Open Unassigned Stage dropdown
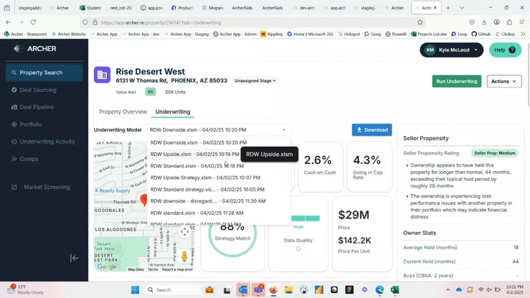Image resolution: width=530 pixels, height=298 pixels. click(x=255, y=81)
